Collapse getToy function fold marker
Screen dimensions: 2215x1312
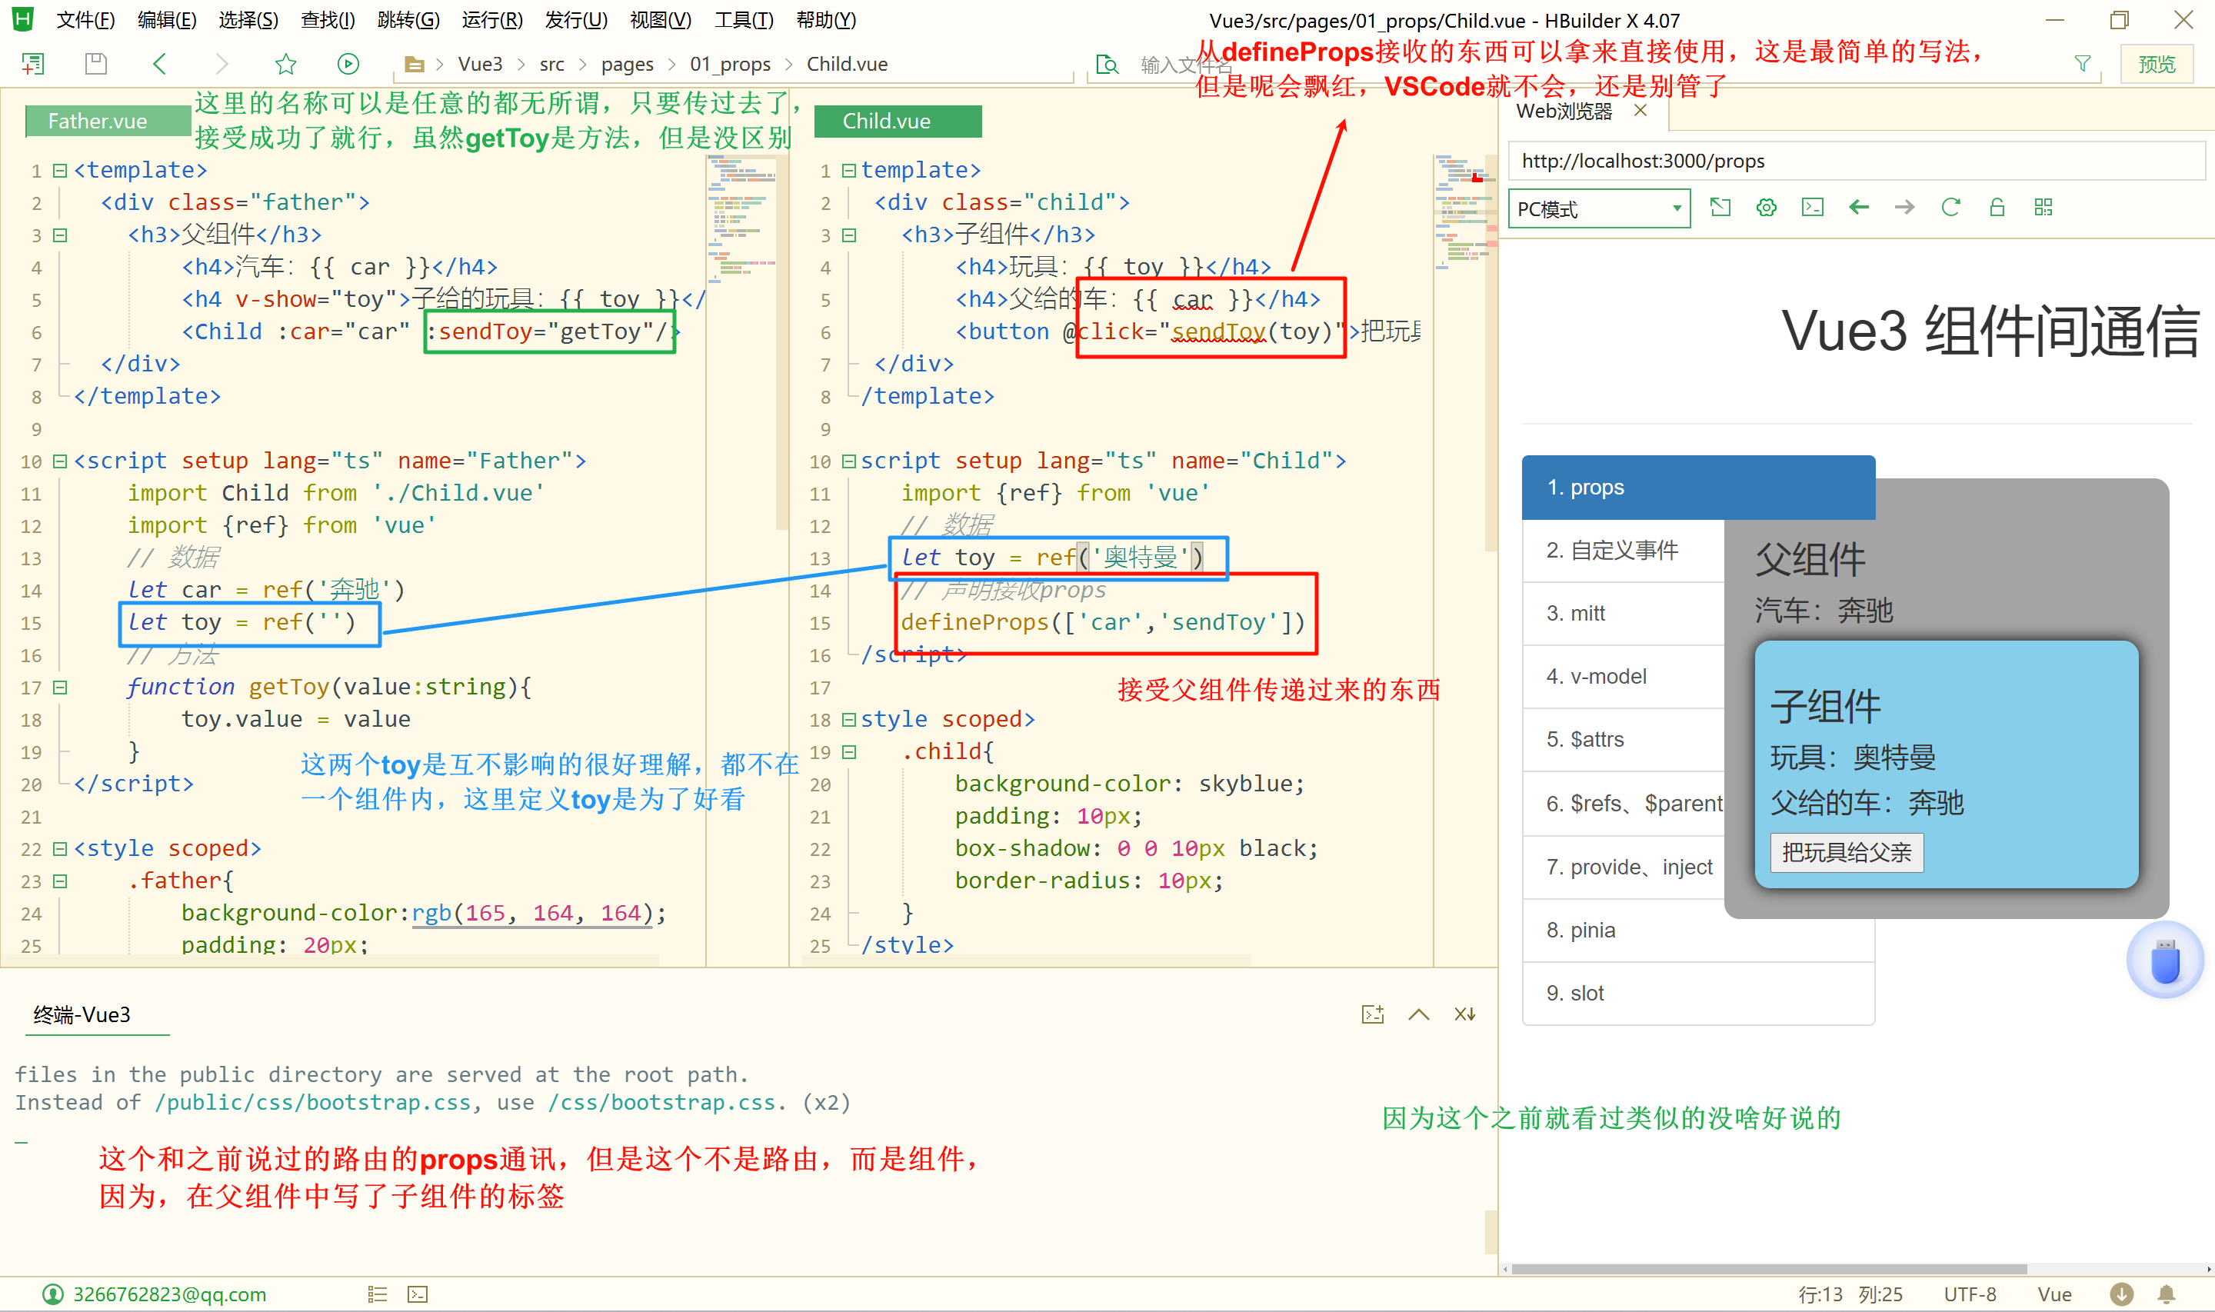(60, 687)
